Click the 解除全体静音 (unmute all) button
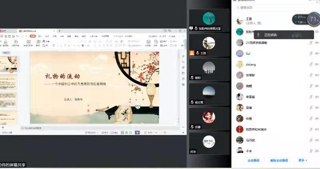This screenshot has width=320, height=169. click(x=279, y=160)
